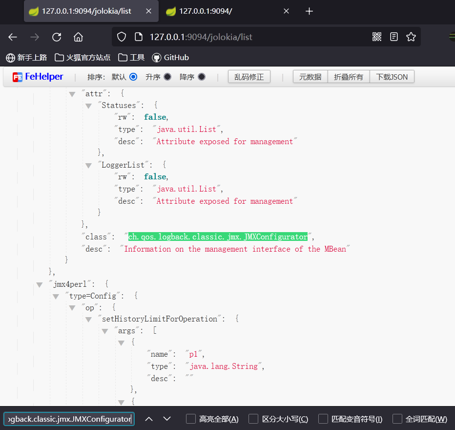Image resolution: width=455 pixels, height=430 pixels.
Task: Click the "false" value under Statuses
Action: point(155,117)
